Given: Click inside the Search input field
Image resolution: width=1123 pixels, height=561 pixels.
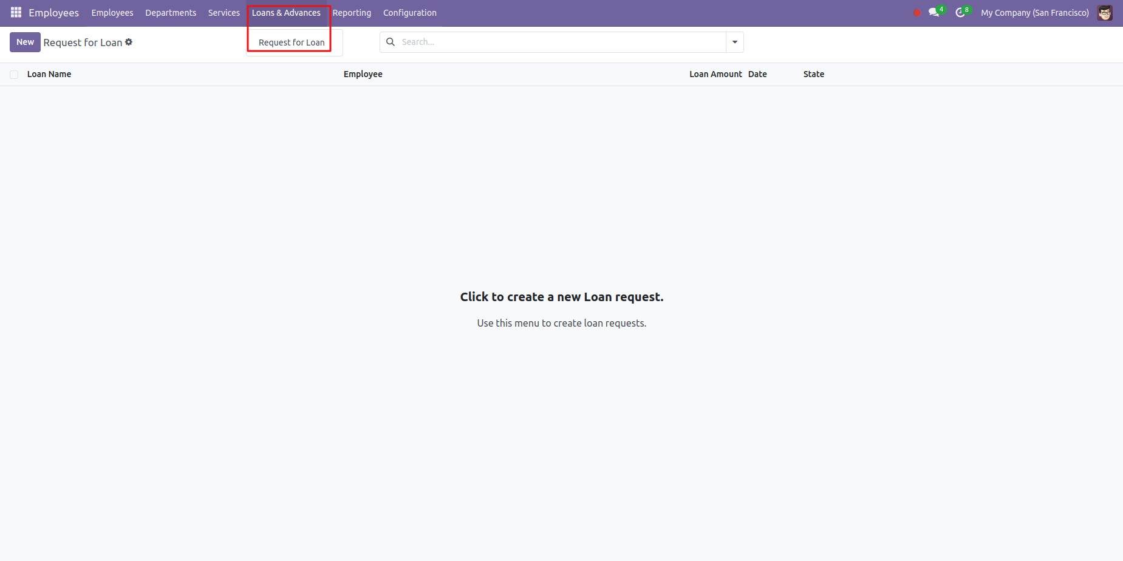Looking at the screenshot, I should (559, 42).
